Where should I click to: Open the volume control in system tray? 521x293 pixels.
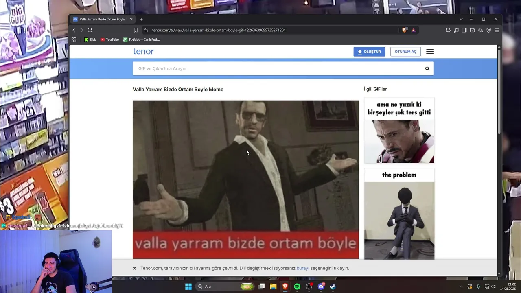pyautogui.click(x=493, y=286)
